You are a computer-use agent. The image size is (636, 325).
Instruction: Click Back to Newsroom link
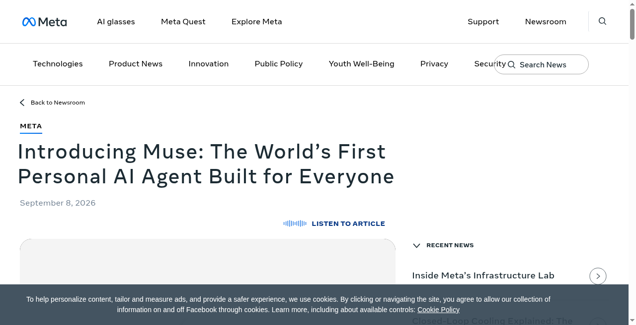58,103
